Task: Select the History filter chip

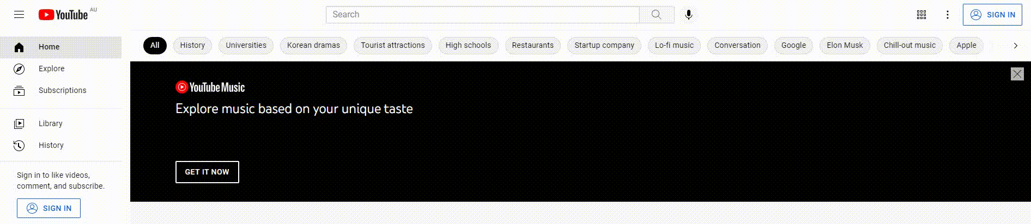Action: (192, 46)
